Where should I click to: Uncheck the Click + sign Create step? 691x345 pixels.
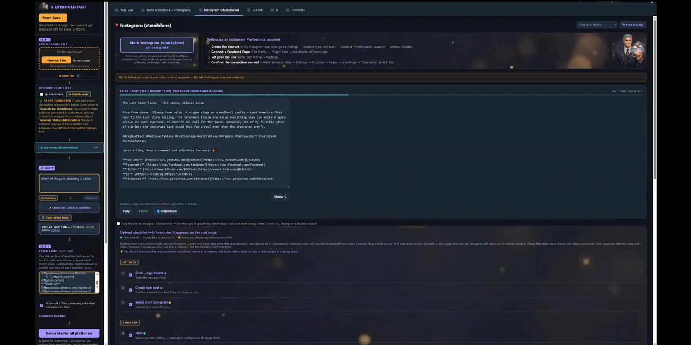pos(130,275)
